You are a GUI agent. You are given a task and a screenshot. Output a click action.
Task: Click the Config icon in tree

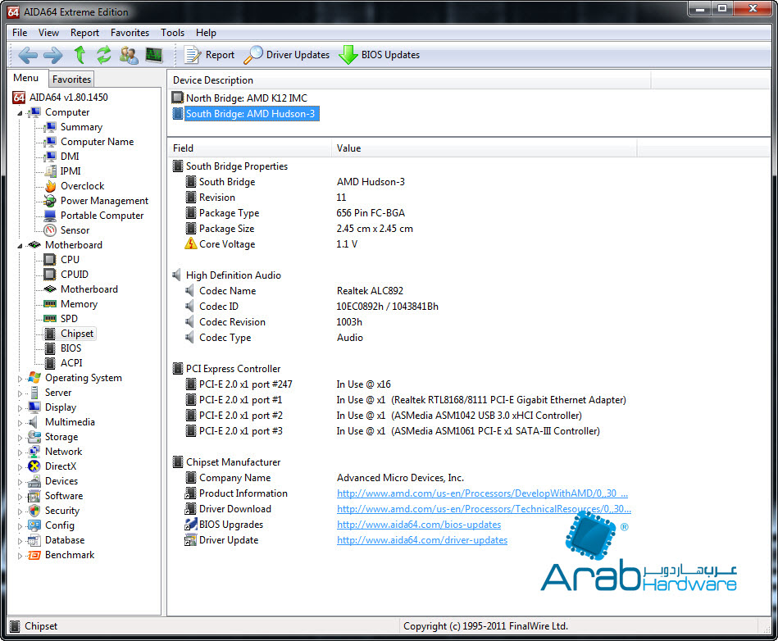34,525
